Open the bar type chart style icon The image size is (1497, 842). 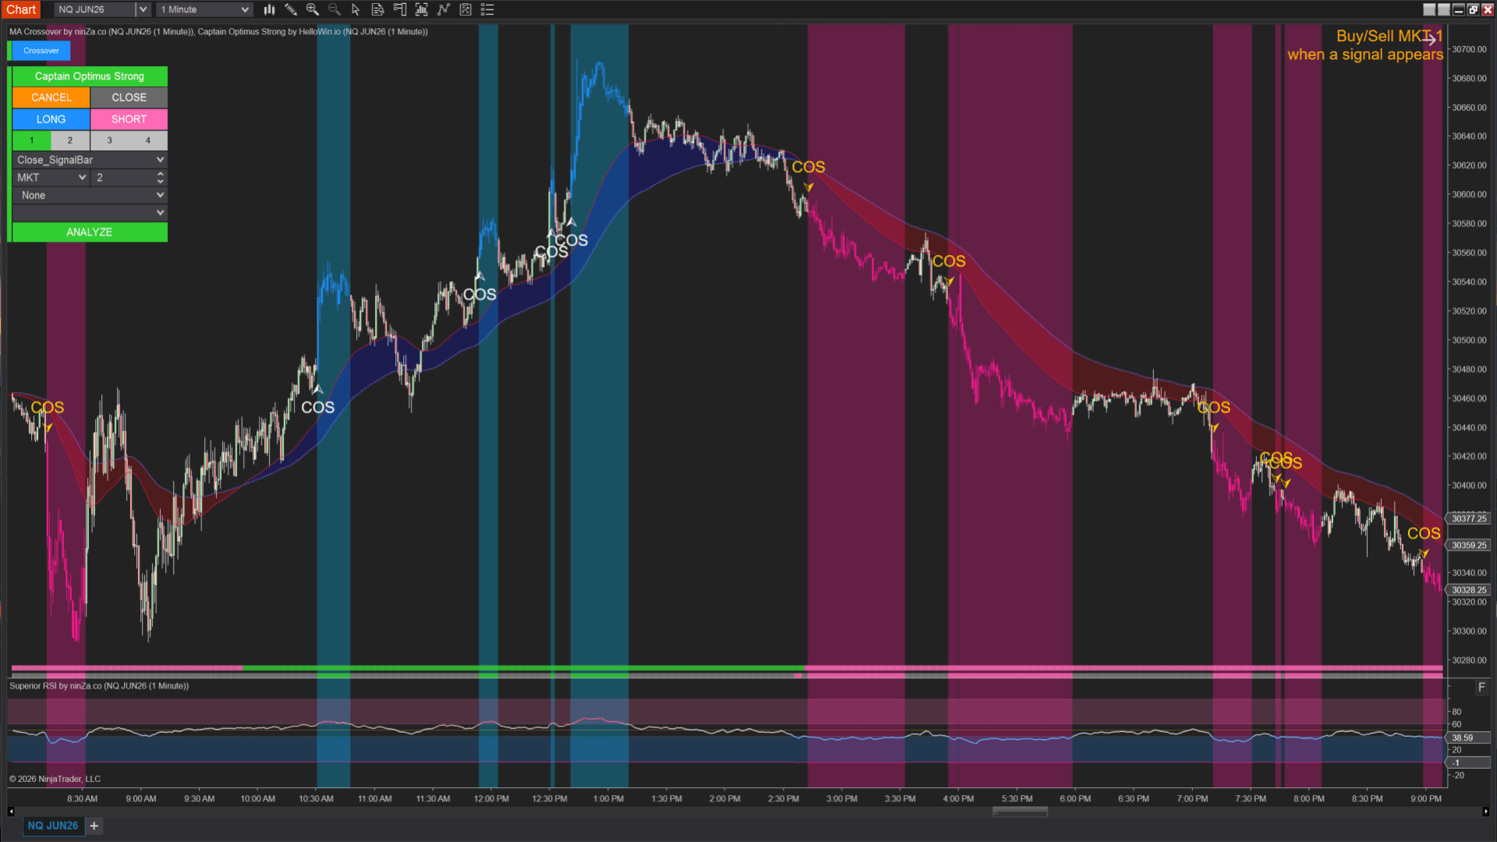269,9
